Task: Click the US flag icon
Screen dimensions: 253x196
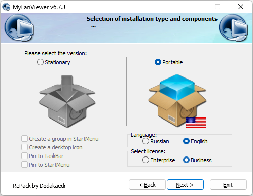Action: pyautogui.click(x=196, y=123)
